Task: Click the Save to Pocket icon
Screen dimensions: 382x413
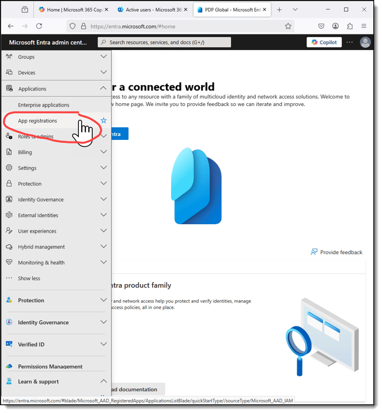Action: (321, 26)
